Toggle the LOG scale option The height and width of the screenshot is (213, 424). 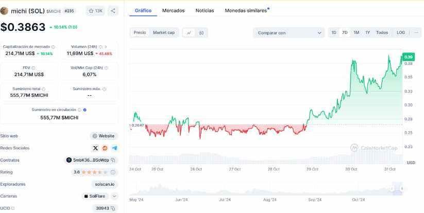coord(401,32)
